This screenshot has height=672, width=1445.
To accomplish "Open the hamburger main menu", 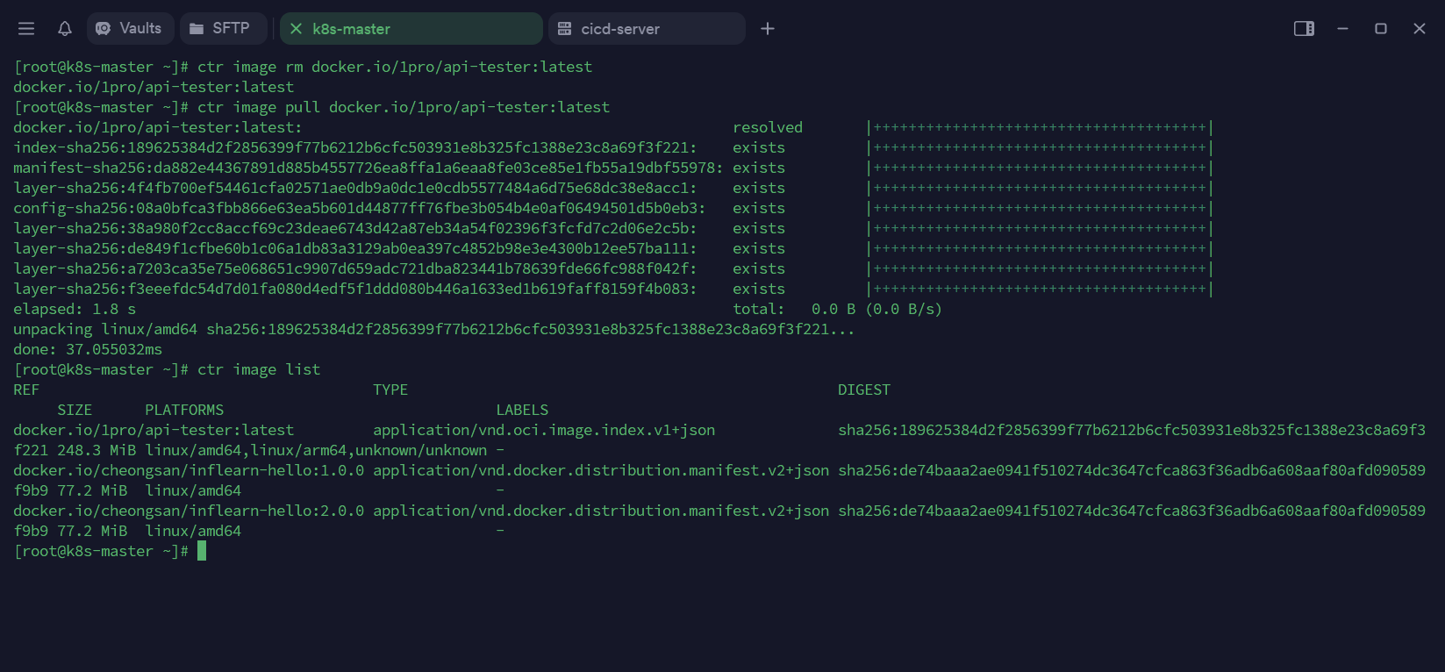I will tap(26, 29).
